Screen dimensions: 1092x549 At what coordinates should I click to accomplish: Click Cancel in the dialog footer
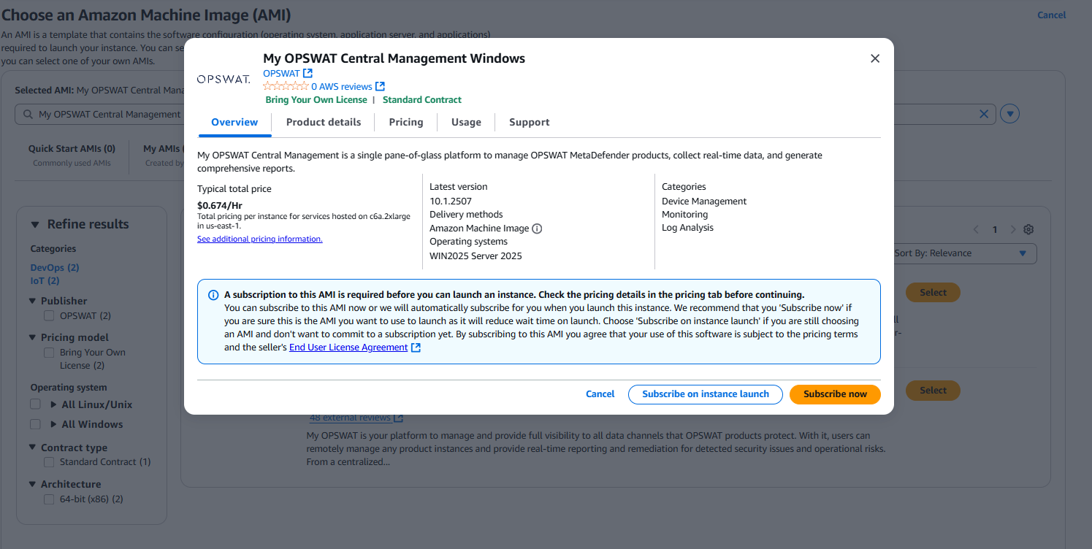[x=600, y=394]
